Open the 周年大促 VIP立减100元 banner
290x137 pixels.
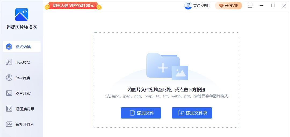73,6
